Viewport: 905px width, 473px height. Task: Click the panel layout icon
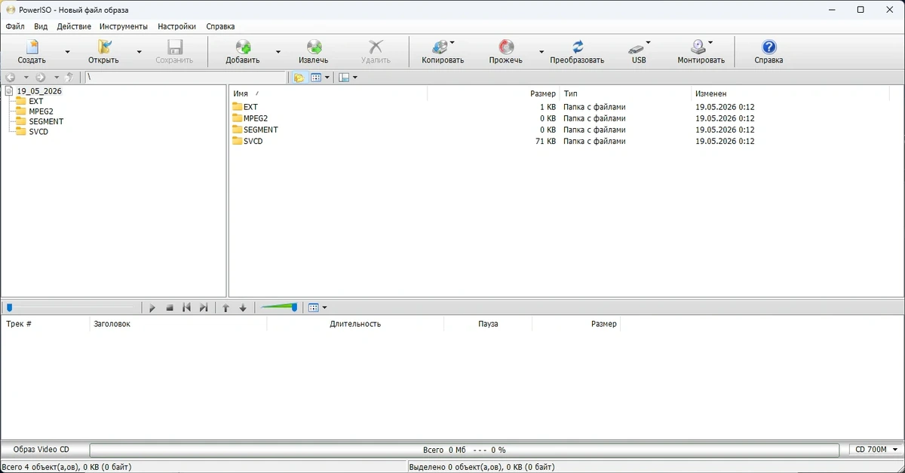pyautogui.click(x=344, y=77)
